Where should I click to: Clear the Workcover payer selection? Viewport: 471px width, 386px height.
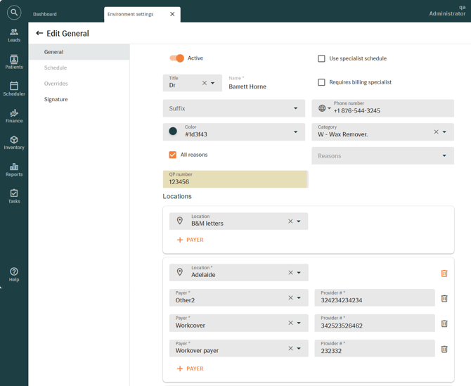[x=290, y=323]
